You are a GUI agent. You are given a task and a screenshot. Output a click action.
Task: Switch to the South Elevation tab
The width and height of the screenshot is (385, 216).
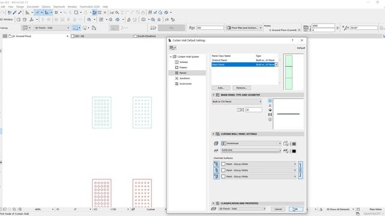(144, 36)
